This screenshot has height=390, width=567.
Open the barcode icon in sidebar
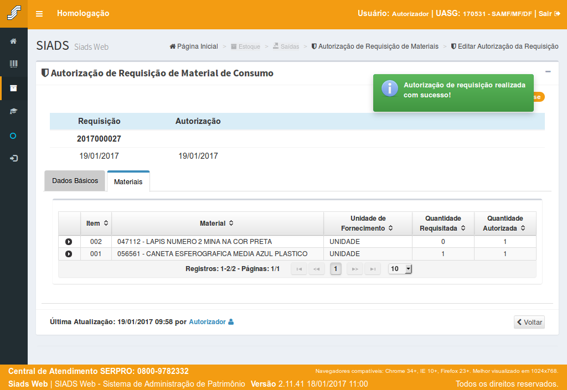coord(13,64)
